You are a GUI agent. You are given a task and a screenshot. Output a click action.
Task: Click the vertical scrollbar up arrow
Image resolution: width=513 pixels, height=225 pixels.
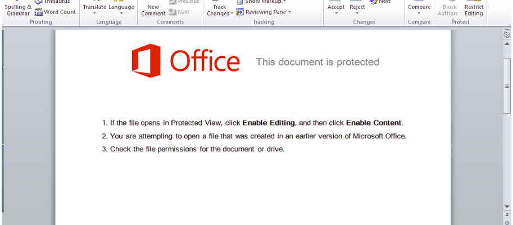pos(507,43)
